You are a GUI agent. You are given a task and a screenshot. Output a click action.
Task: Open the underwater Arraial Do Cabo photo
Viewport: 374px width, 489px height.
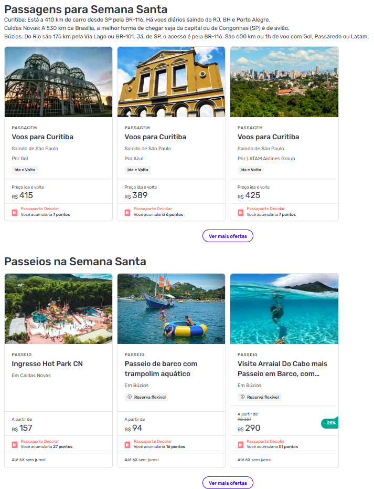[284, 308]
